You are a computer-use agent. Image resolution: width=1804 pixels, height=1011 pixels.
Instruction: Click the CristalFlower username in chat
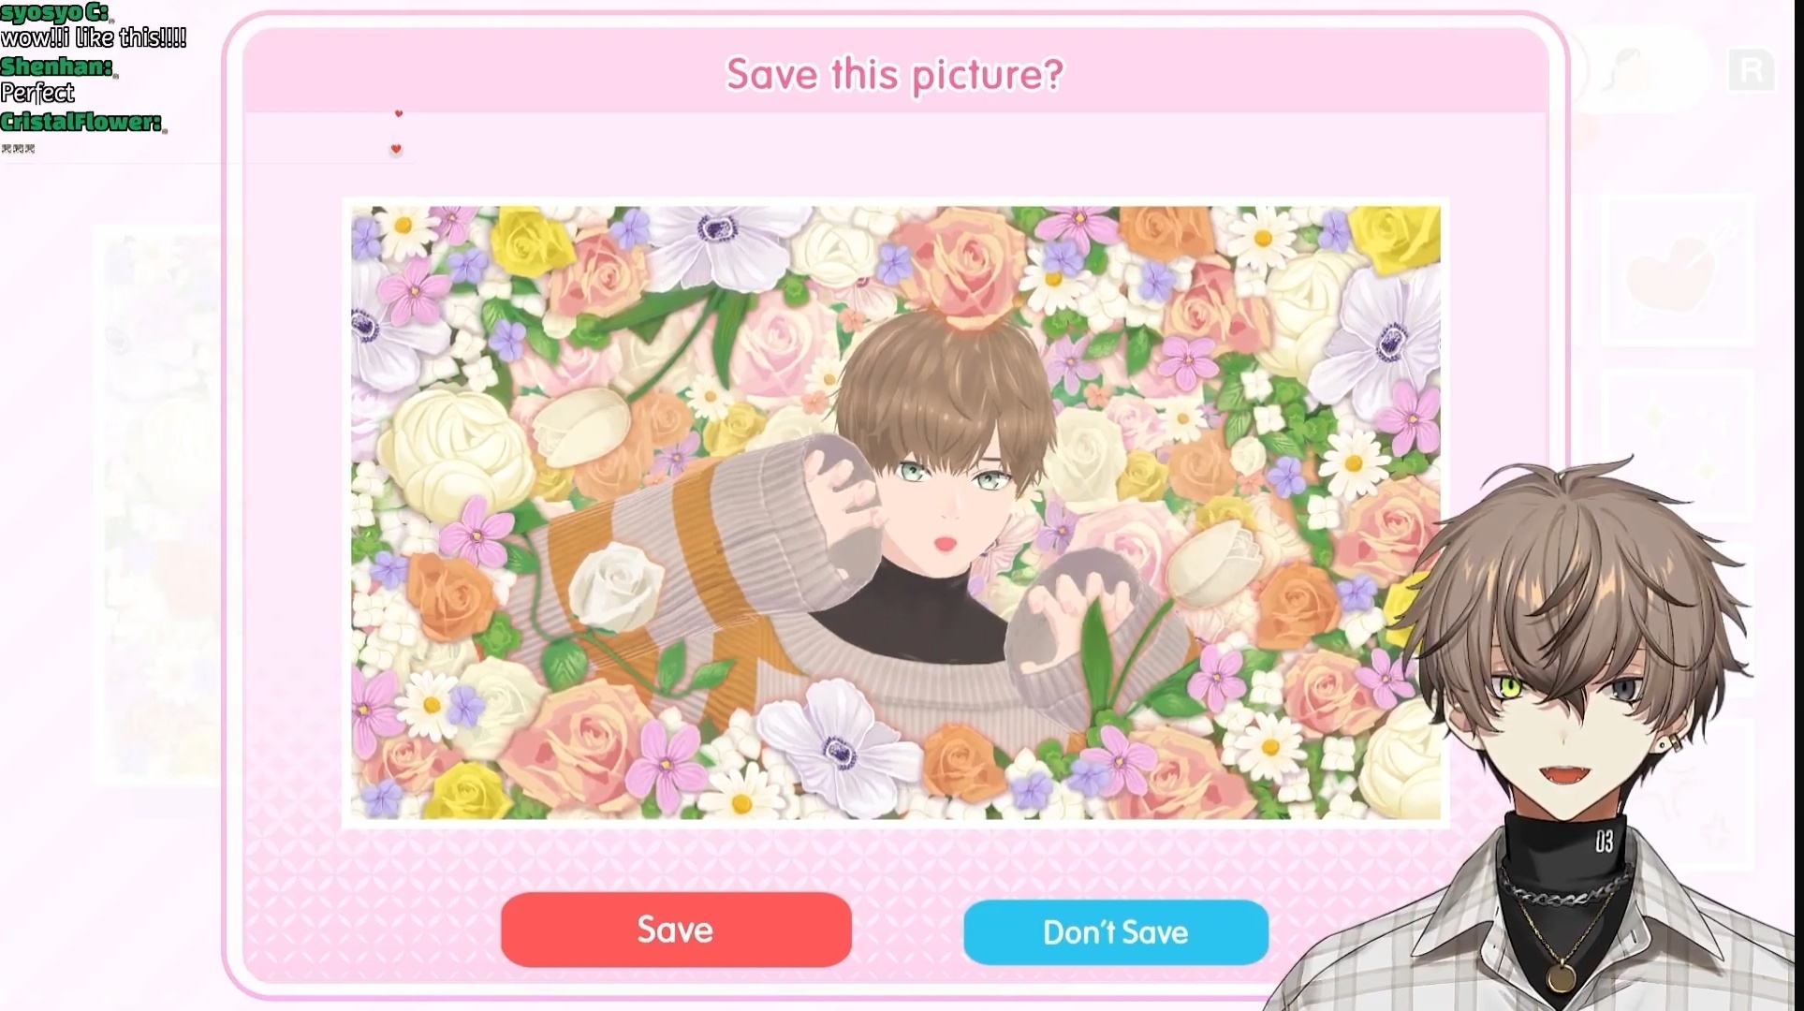tap(82, 122)
